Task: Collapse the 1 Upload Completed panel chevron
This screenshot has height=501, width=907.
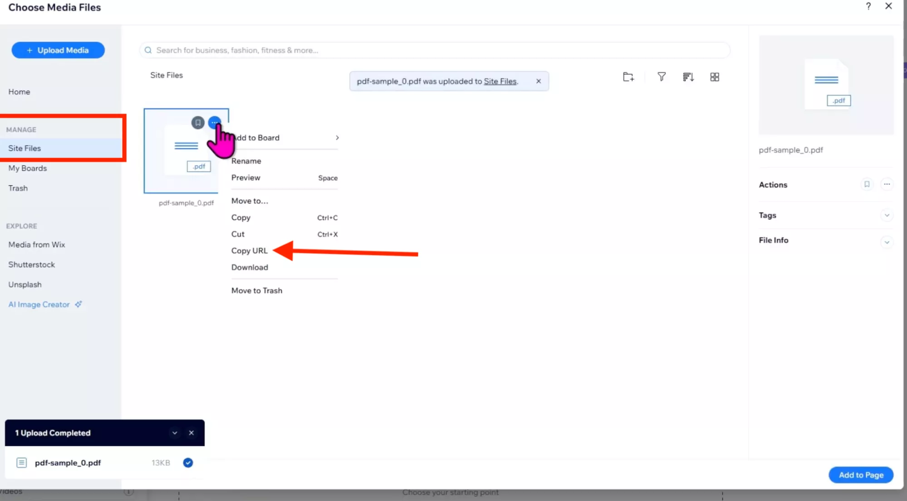Action: click(x=175, y=433)
